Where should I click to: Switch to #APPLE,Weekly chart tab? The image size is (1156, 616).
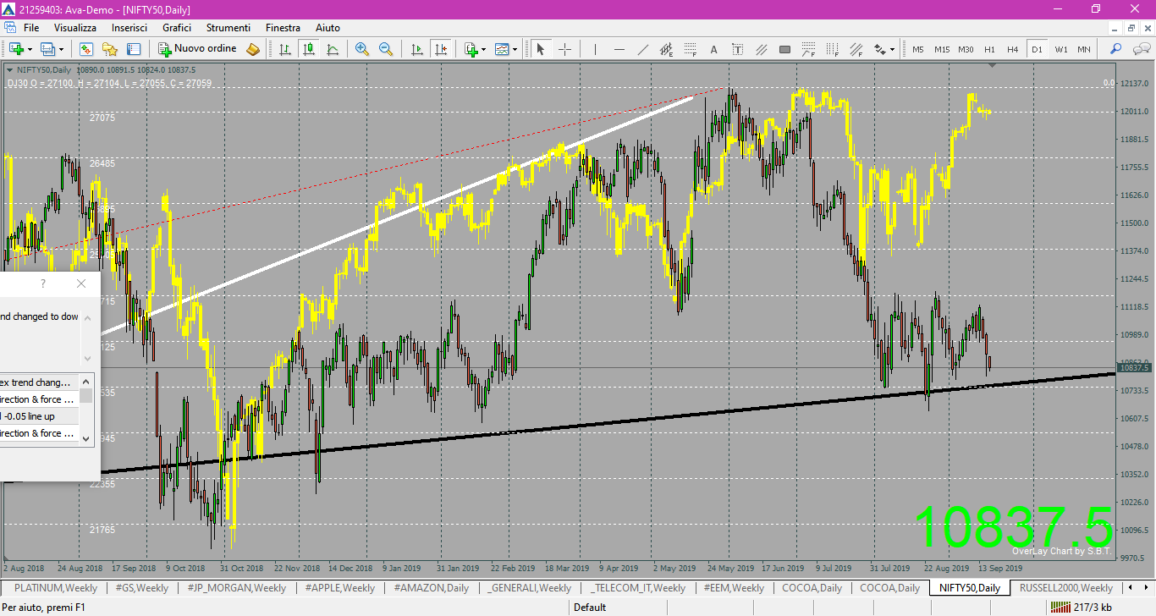[x=339, y=587]
